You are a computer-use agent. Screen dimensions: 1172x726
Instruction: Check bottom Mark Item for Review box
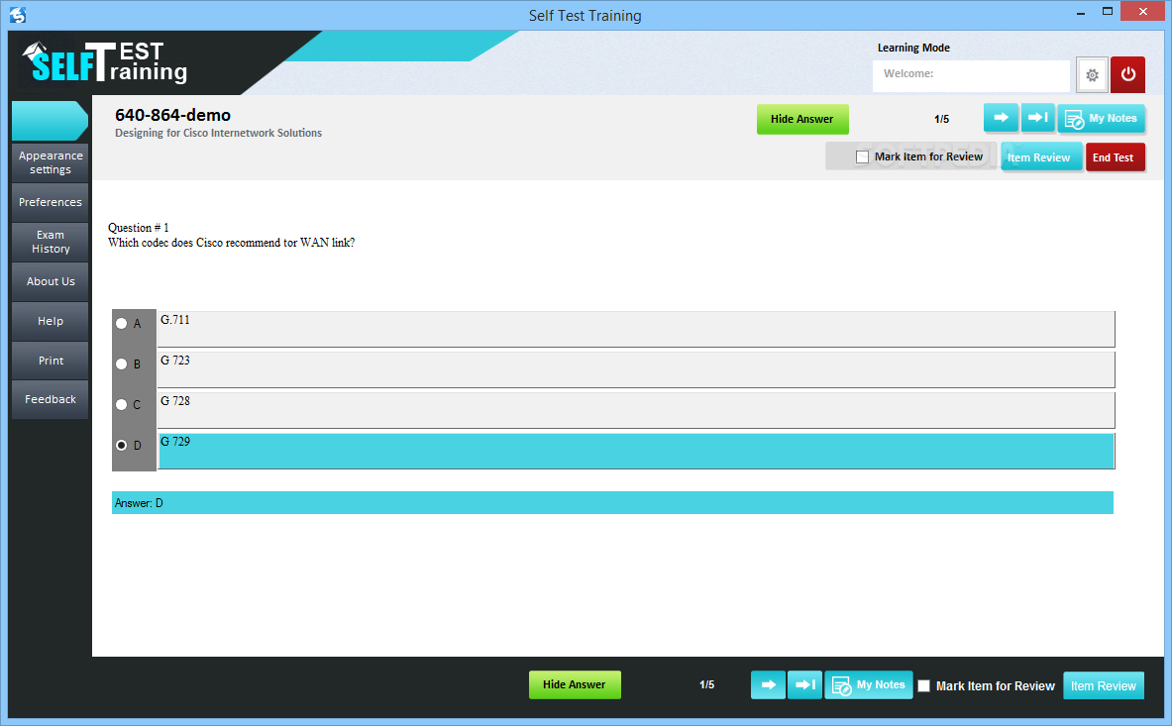coord(924,685)
